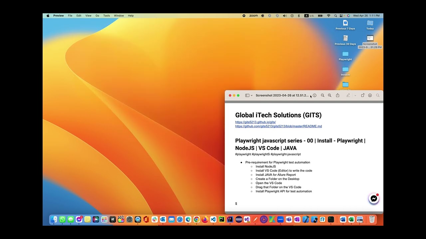Select the highlight pen icon in Preview
The width and height of the screenshot is (426, 239).
tap(348, 95)
